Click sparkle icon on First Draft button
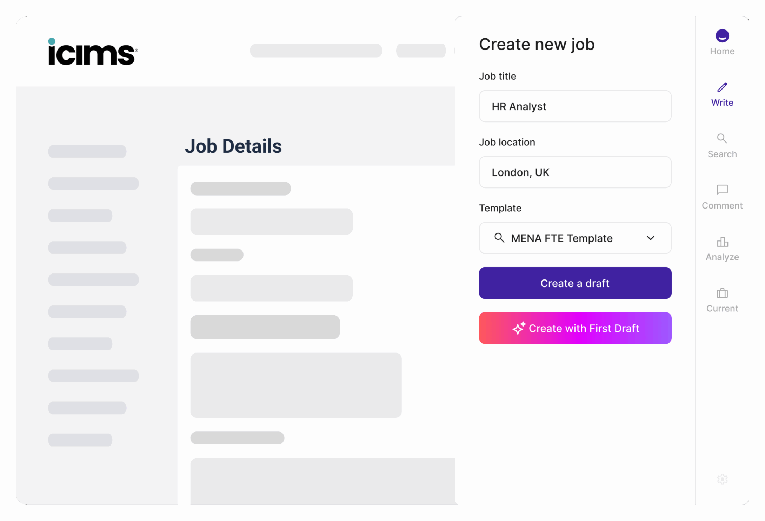Screen dimensions: 765x521 (519, 328)
